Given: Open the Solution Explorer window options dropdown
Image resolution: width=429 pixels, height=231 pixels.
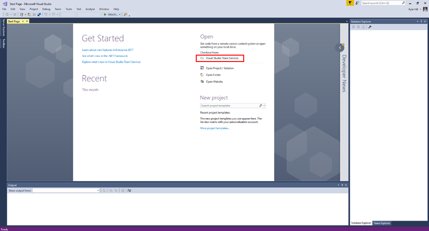Looking at the screenshot, I should point(418,21).
